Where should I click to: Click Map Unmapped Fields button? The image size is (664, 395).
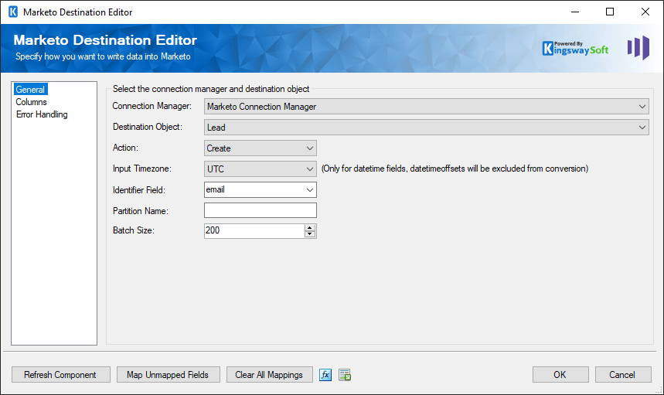[168, 375]
